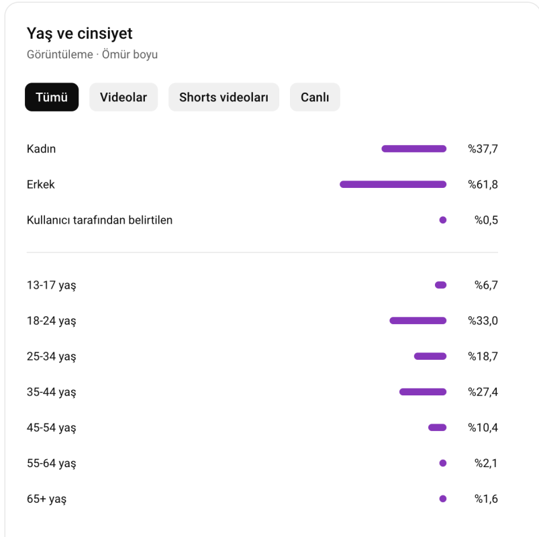Image resolution: width=539 pixels, height=537 pixels.
Task: Click the Görüntüleme · Ömür boyu subtitle
Action: click(x=92, y=54)
